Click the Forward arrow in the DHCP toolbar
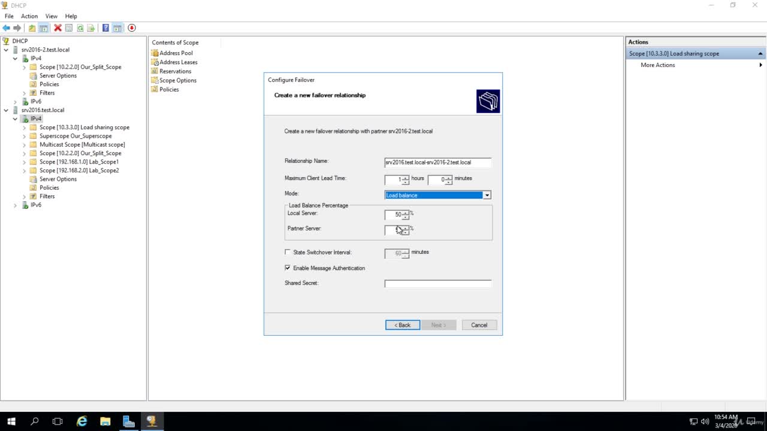This screenshot has height=431, width=767. tap(17, 28)
